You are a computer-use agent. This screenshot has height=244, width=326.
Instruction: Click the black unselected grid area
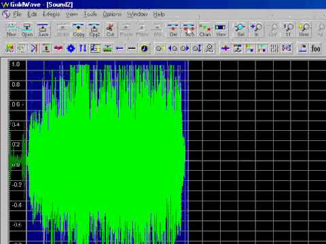[257, 152]
